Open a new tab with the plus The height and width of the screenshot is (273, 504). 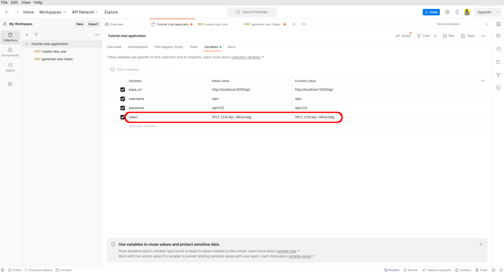point(294,24)
